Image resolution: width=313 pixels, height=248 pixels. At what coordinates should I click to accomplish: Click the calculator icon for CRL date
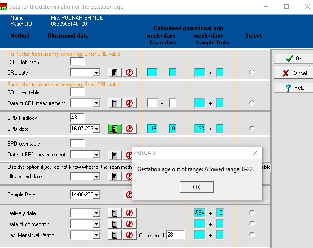[x=115, y=72]
